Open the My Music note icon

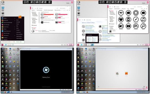tap(143, 20)
